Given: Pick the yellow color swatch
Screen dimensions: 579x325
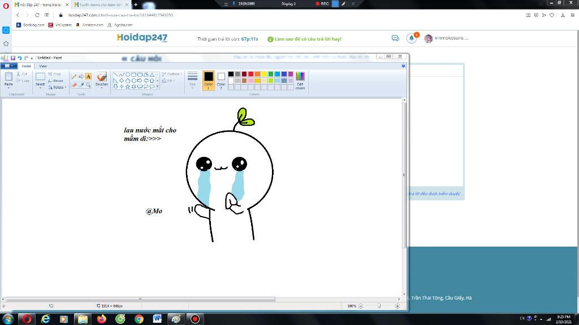Looking at the screenshot, I should (264, 74).
